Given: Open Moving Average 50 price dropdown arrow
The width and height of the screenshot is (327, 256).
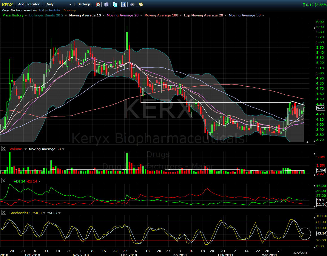Looking at the screenshot, I should tap(263, 16).
